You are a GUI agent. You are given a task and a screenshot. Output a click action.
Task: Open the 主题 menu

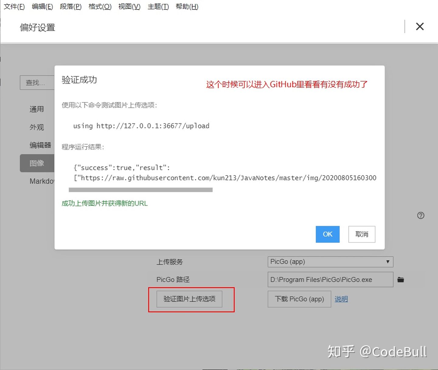[x=158, y=6]
